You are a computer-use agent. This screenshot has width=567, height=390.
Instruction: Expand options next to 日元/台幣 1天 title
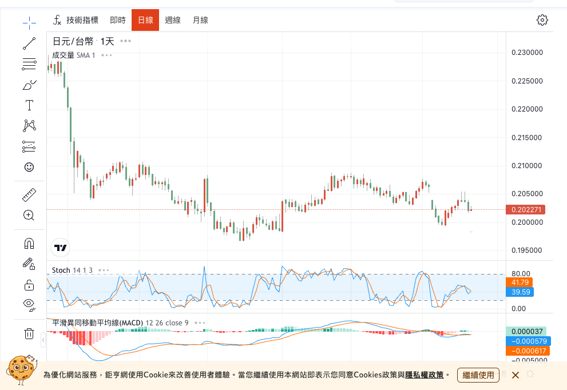(126, 41)
